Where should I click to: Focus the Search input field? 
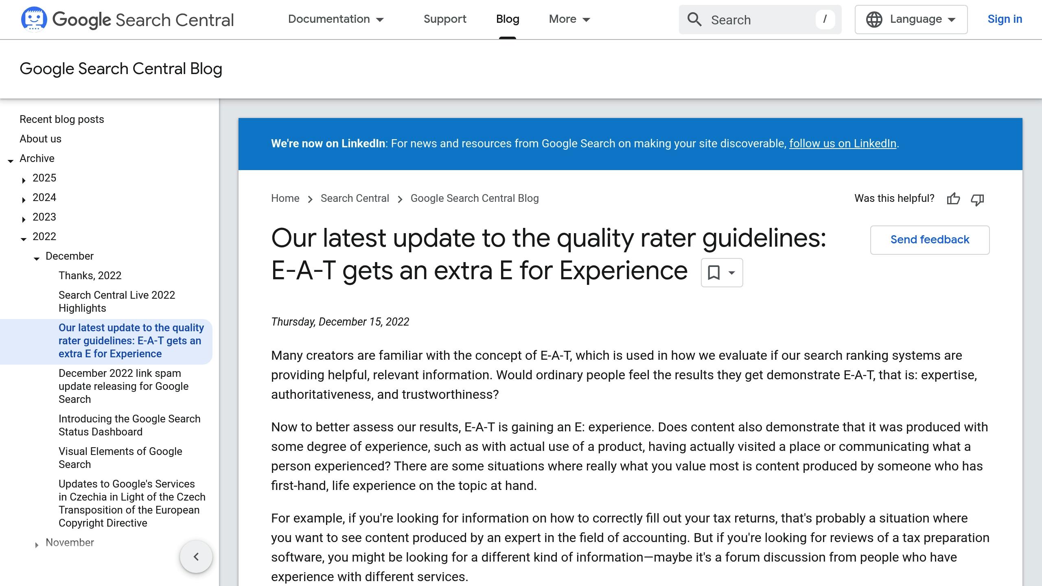760,20
